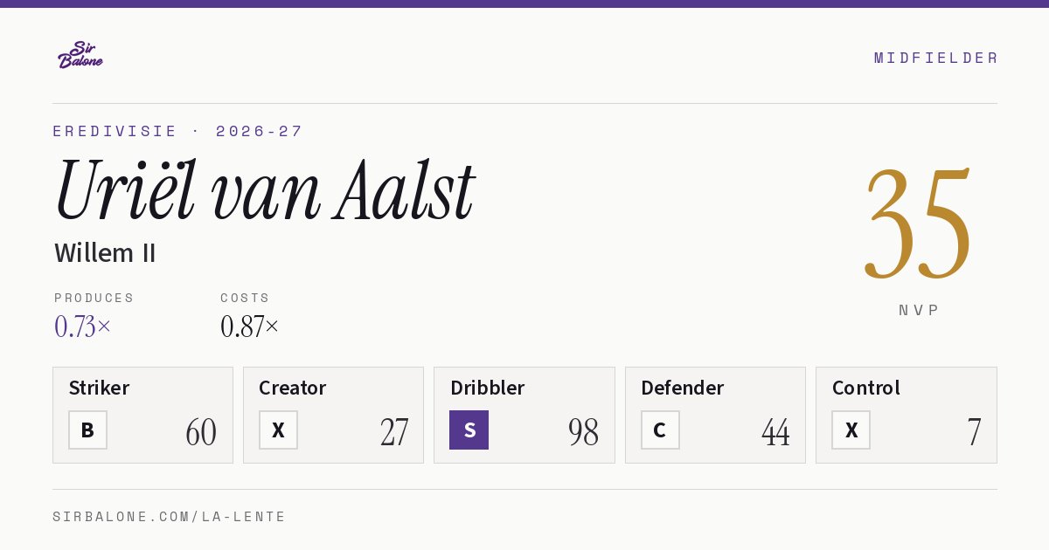Viewport: 1049px width, 550px height.
Task: Click the purple S grade badge for Dribbler
Action: point(469,430)
